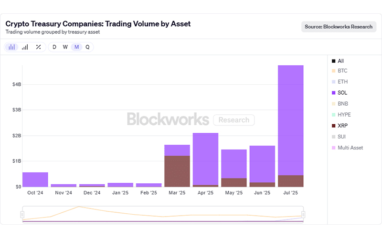Image resolution: width=382 pixels, height=238 pixels.
Task: Enable the percentage view icon
Action: (38, 47)
